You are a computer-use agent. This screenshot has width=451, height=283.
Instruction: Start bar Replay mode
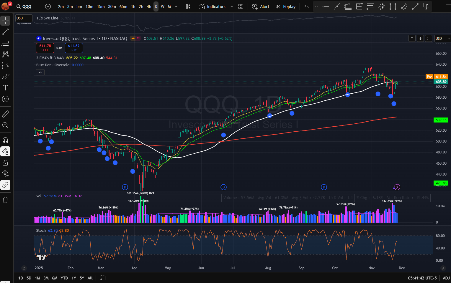pos(285,6)
